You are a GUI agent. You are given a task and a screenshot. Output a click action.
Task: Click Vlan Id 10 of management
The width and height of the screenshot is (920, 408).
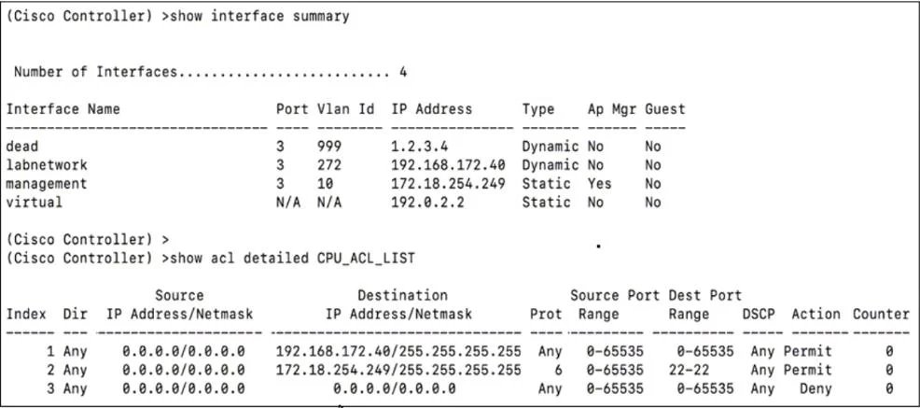click(325, 184)
